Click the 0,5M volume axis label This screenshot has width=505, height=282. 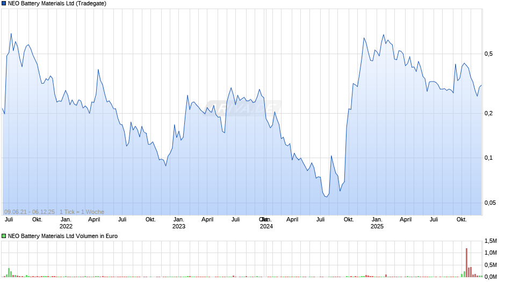(490, 265)
